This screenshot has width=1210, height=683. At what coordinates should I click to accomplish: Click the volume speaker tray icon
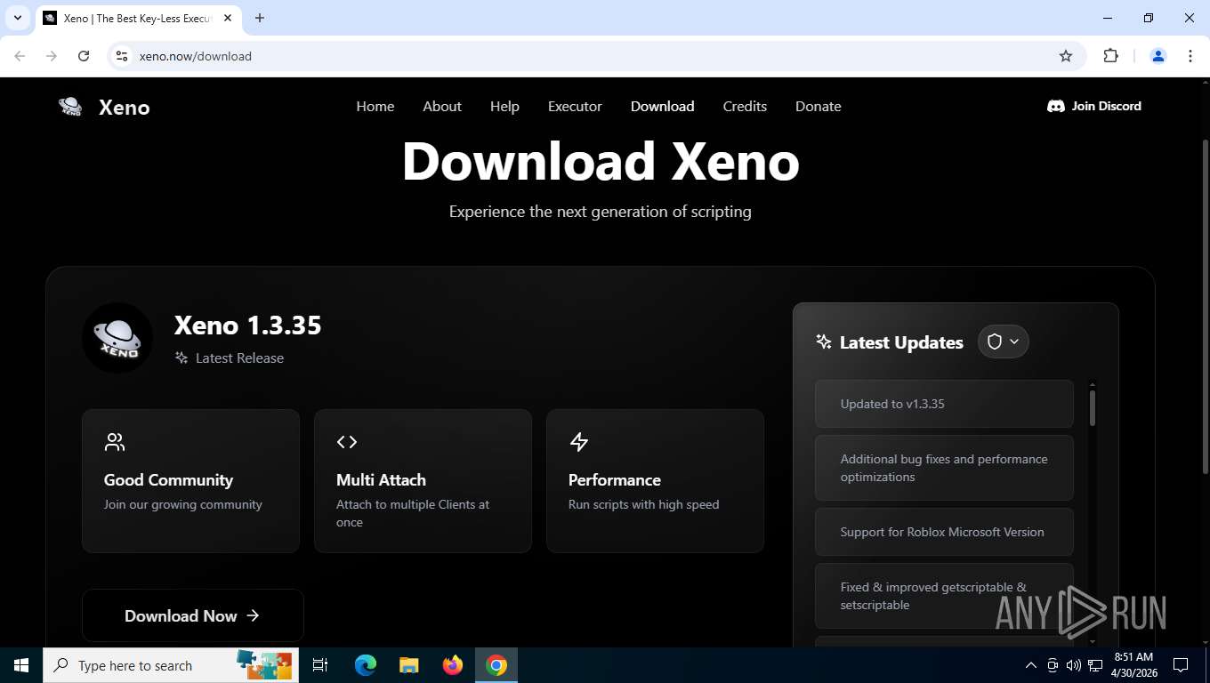coord(1074,665)
